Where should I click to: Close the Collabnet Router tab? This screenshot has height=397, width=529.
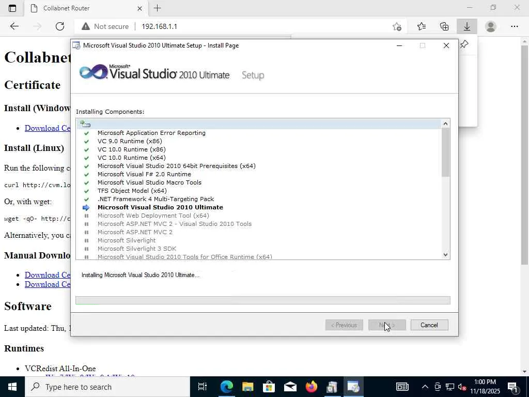click(139, 8)
